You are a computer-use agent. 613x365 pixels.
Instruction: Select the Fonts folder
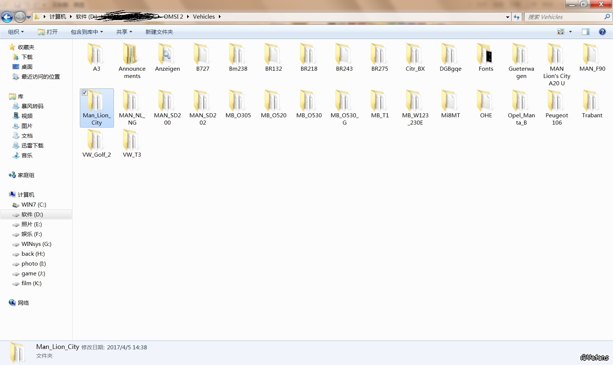(486, 58)
